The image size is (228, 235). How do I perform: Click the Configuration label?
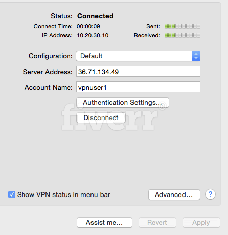point(51,56)
